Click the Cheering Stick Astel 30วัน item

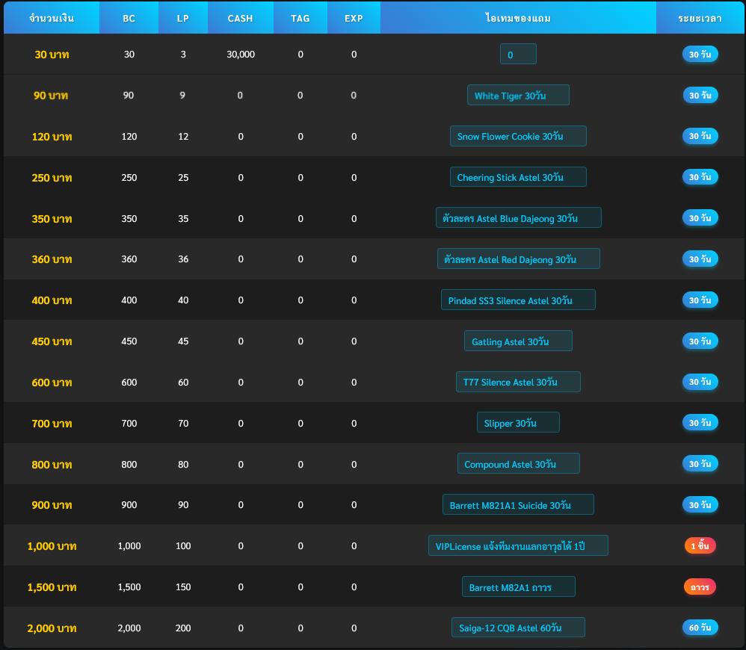517,178
